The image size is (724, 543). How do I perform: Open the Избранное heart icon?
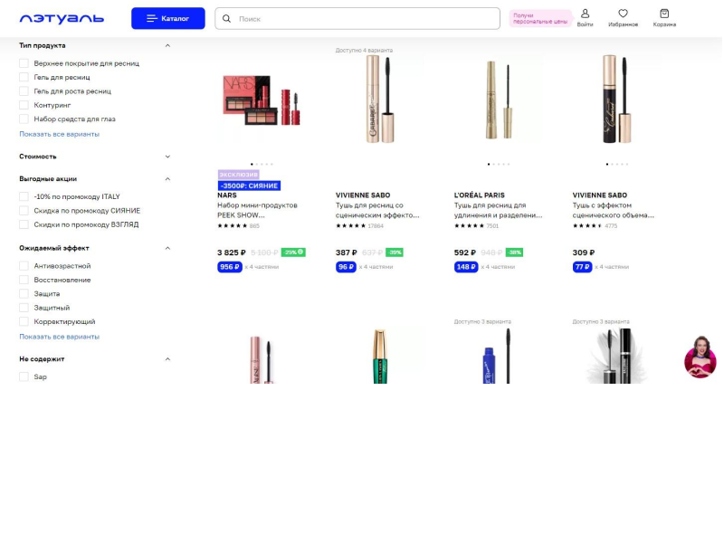pyautogui.click(x=623, y=18)
